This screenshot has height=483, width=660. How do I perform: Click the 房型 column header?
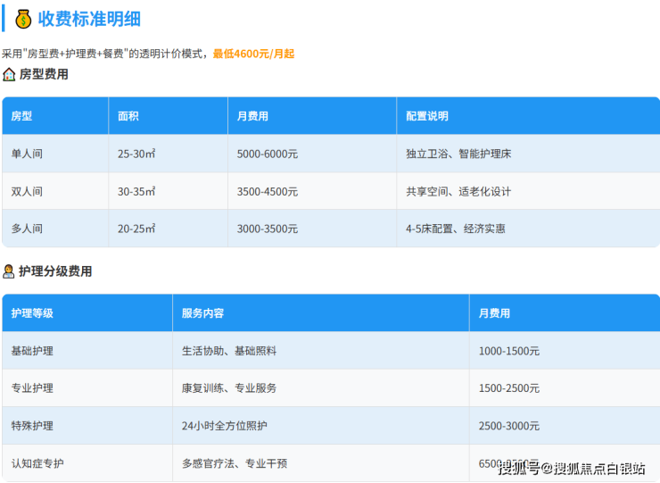click(21, 116)
